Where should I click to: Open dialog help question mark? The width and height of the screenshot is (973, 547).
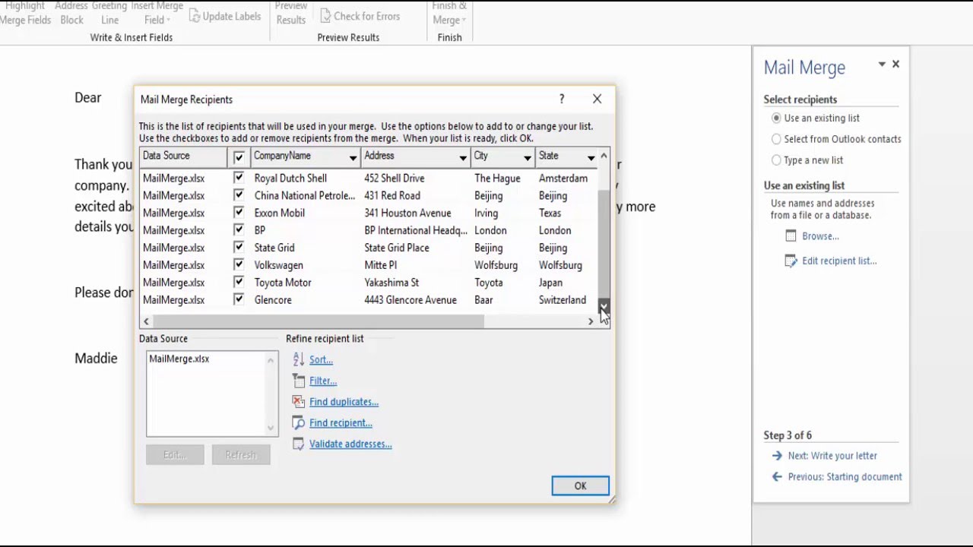(562, 99)
